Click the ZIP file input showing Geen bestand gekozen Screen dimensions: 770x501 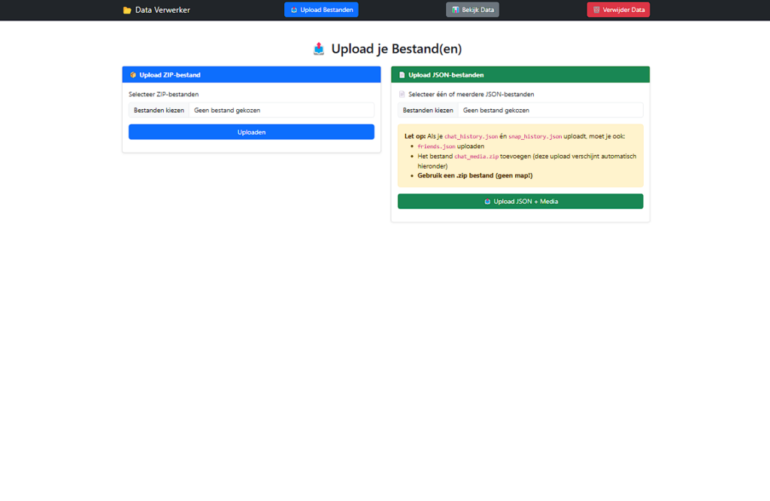point(251,111)
